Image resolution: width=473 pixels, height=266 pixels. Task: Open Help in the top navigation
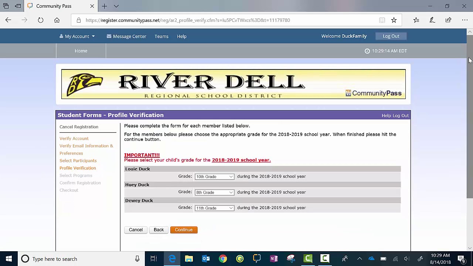[181, 36]
